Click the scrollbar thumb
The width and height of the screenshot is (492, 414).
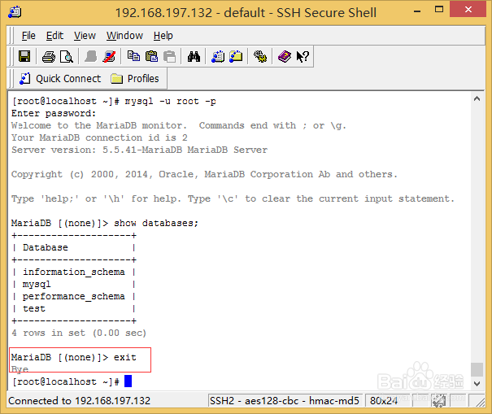477,369
